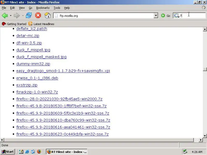Viewport: 207px width, 155px height.
Task: Go to the Home page icon
Action: [x=48, y=16]
